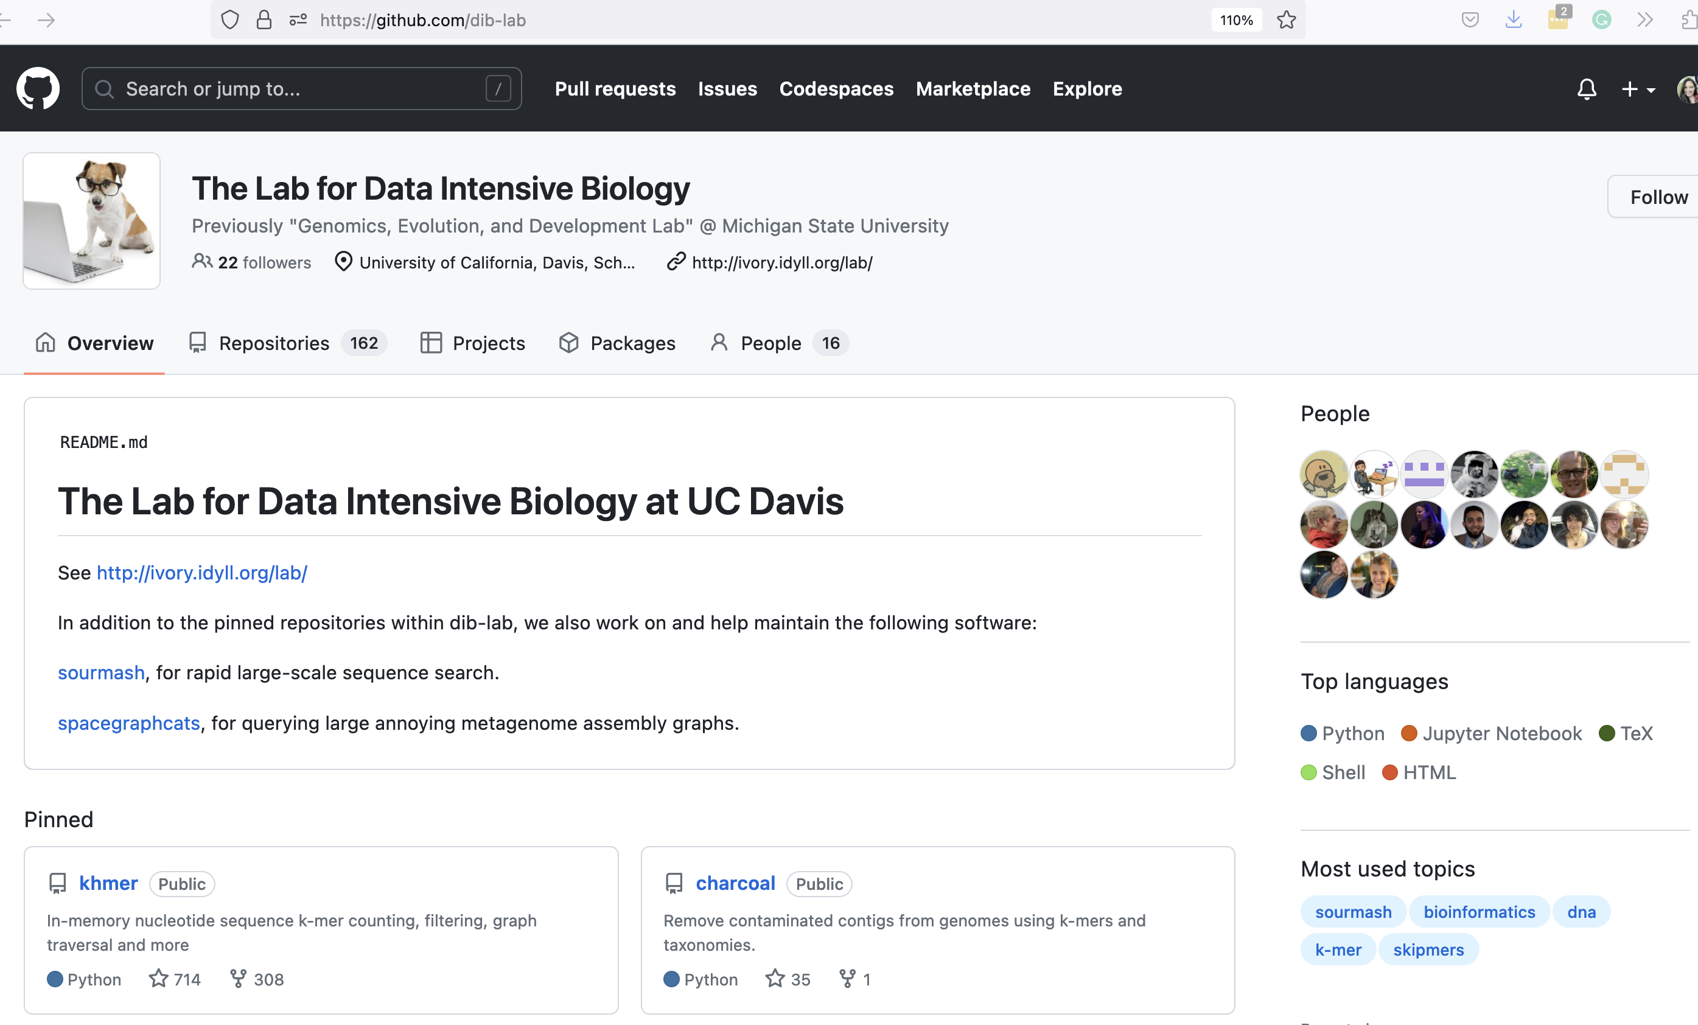Open the notifications bell
This screenshot has width=1698, height=1025.
click(x=1587, y=89)
